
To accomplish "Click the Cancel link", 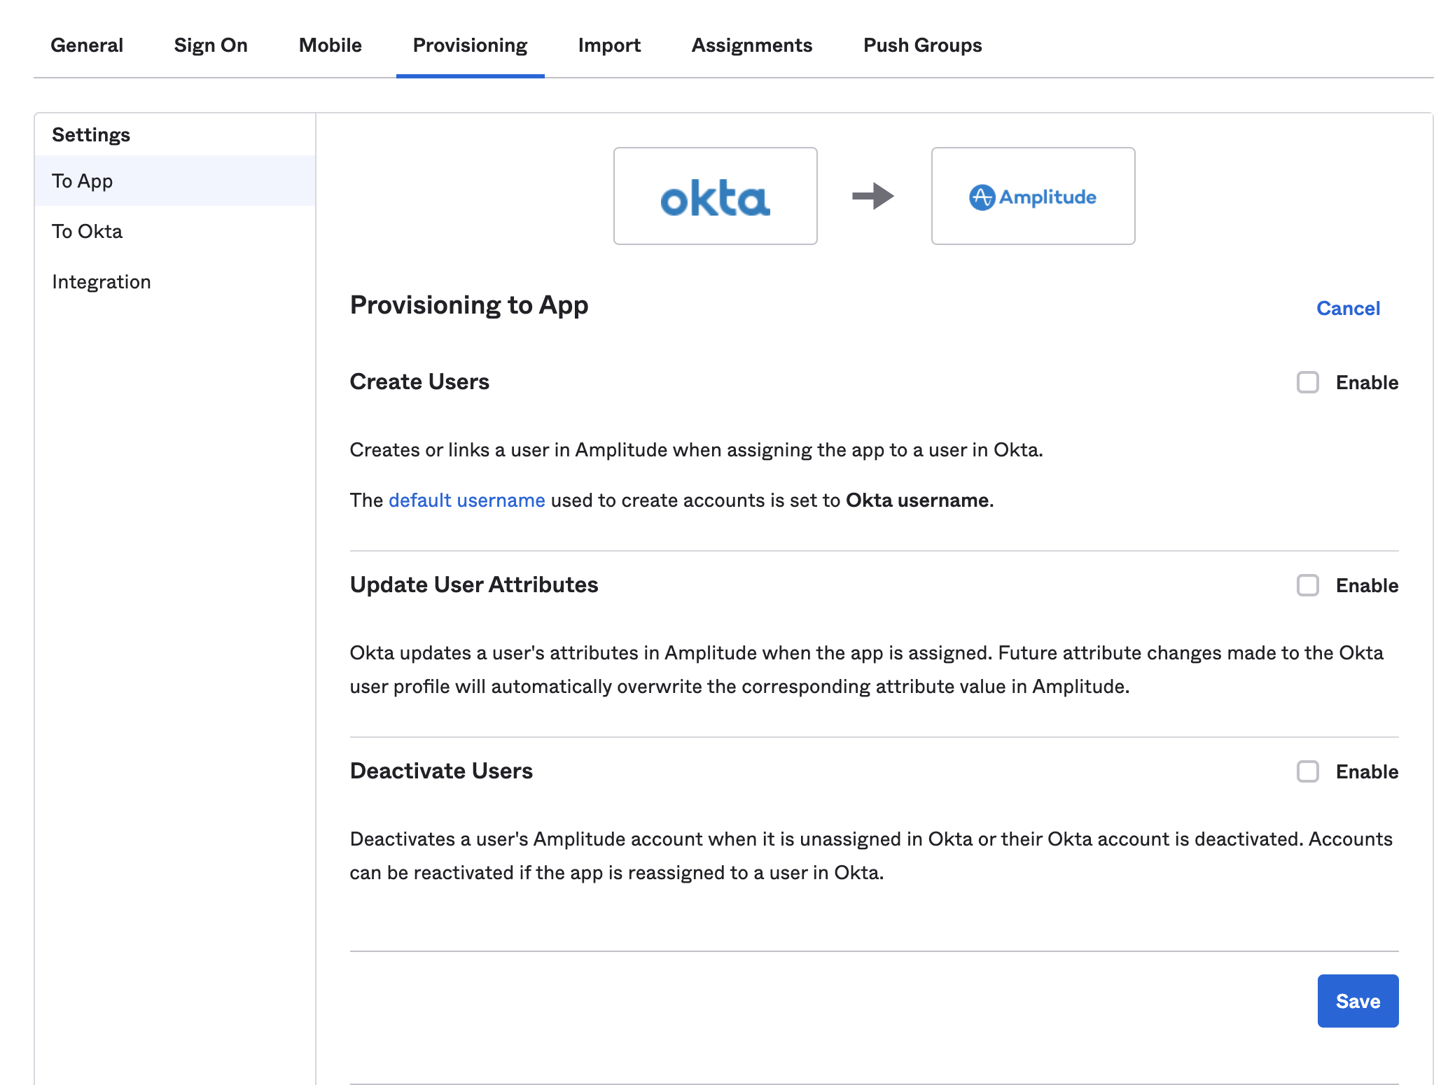I will (1348, 308).
